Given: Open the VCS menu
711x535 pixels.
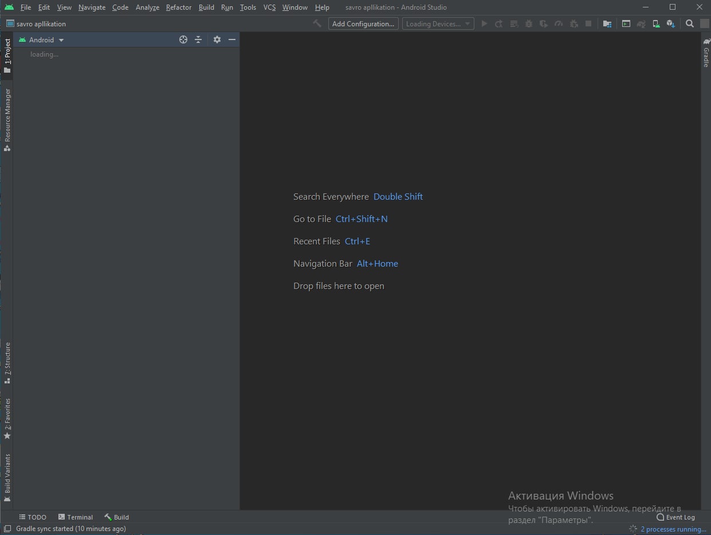Looking at the screenshot, I should tap(269, 7).
